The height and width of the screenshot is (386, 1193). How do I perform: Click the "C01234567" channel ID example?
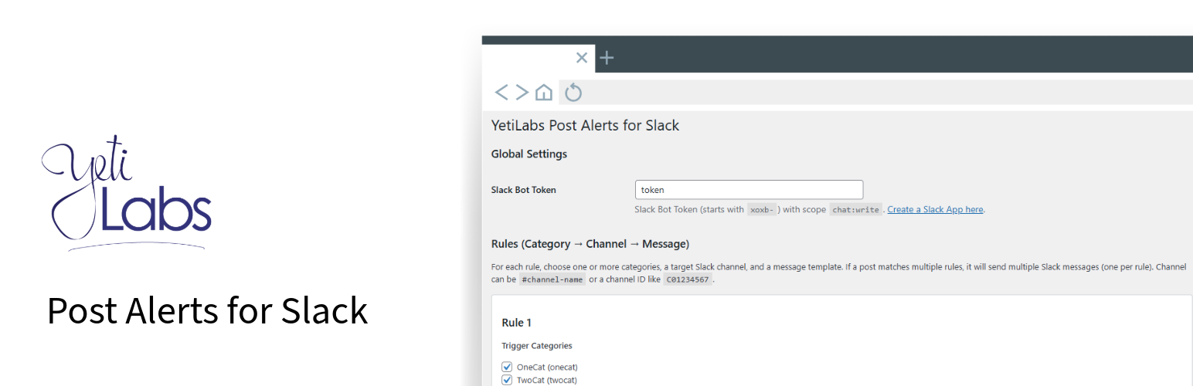(687, 279)
